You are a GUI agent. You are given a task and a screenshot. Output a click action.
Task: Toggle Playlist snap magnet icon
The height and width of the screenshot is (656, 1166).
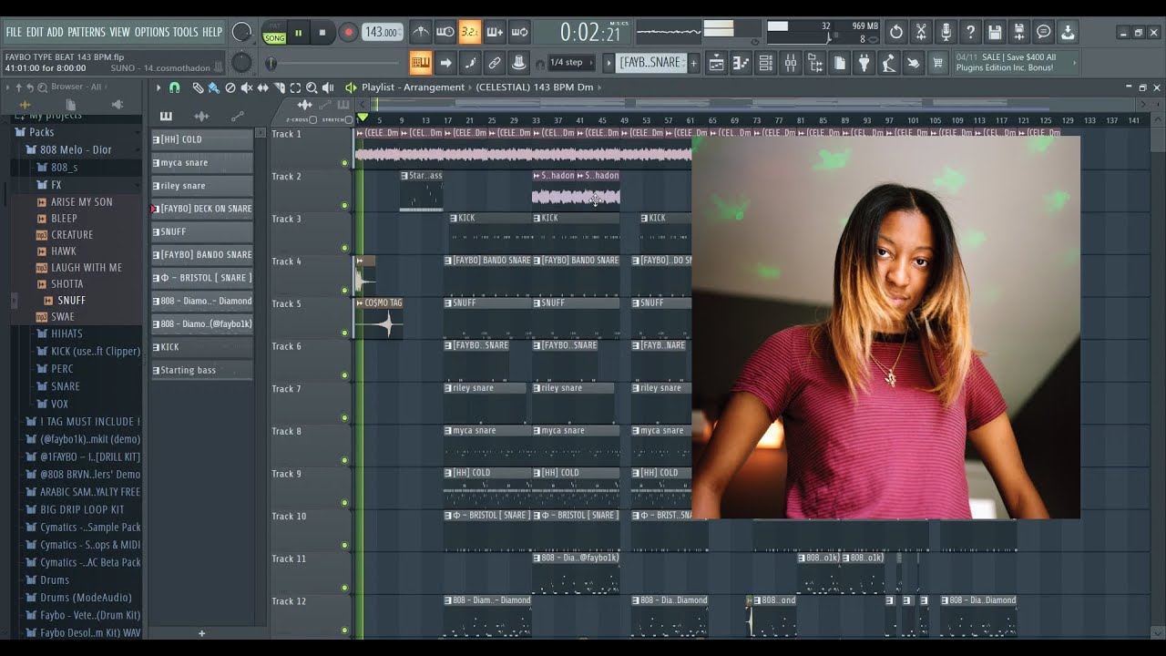pyautogui.click(x=174, y=87)
